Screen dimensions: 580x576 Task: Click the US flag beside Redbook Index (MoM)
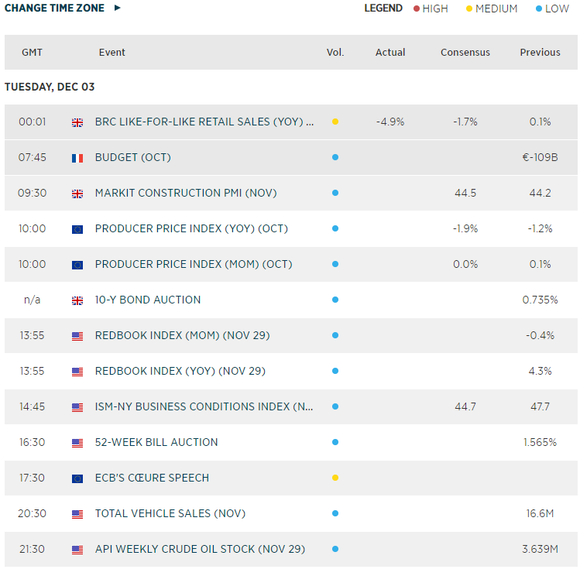tap(77, 336)
